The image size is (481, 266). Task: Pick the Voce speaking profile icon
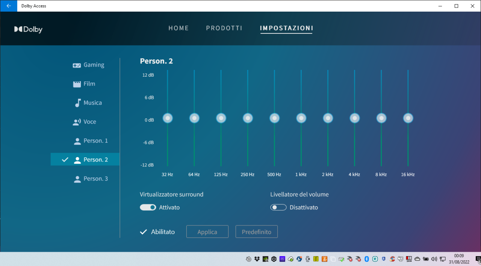pyautogui.click(x=77, y=122)
